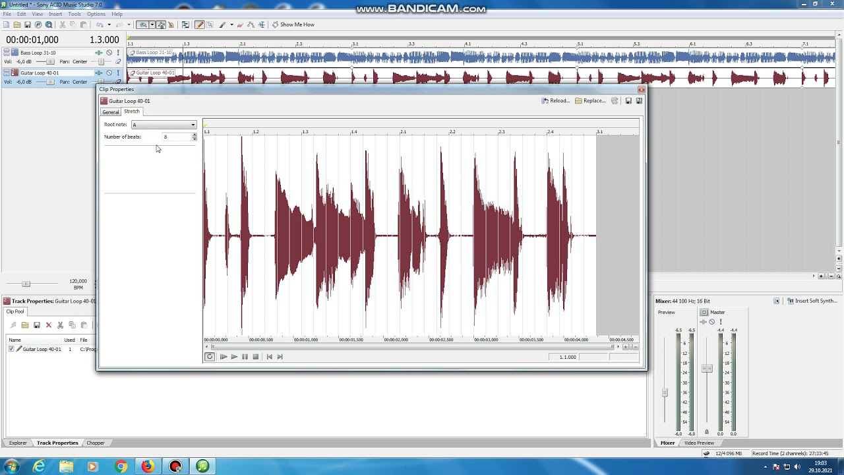This screenshot has width=844, height=475.
Task: Select the Paint brush tool in toolbar
Action: pos(222,24)
